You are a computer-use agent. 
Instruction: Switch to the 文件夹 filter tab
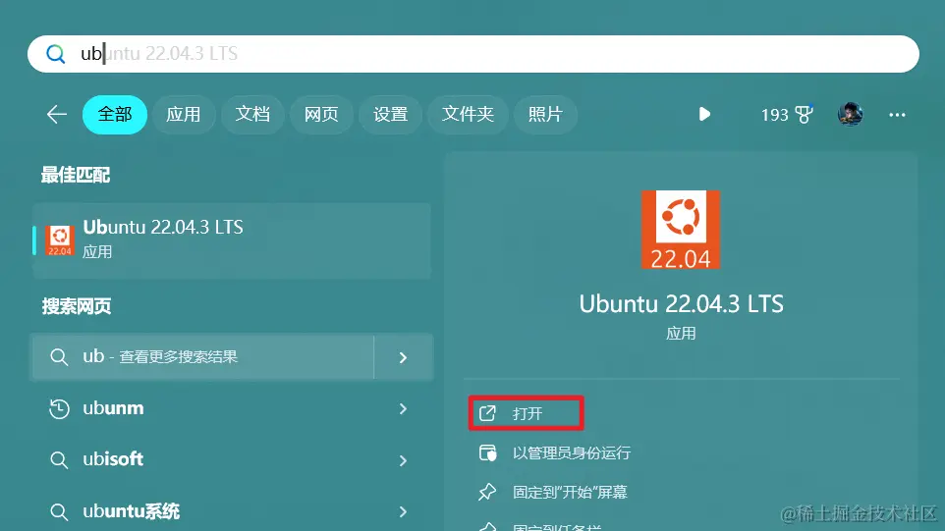[x=468, y=115]
